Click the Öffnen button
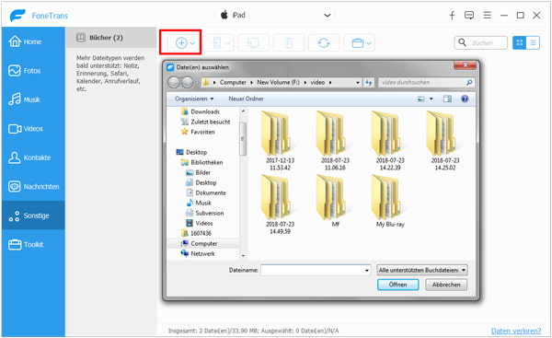The image size is (552, 338). point(397,285)
